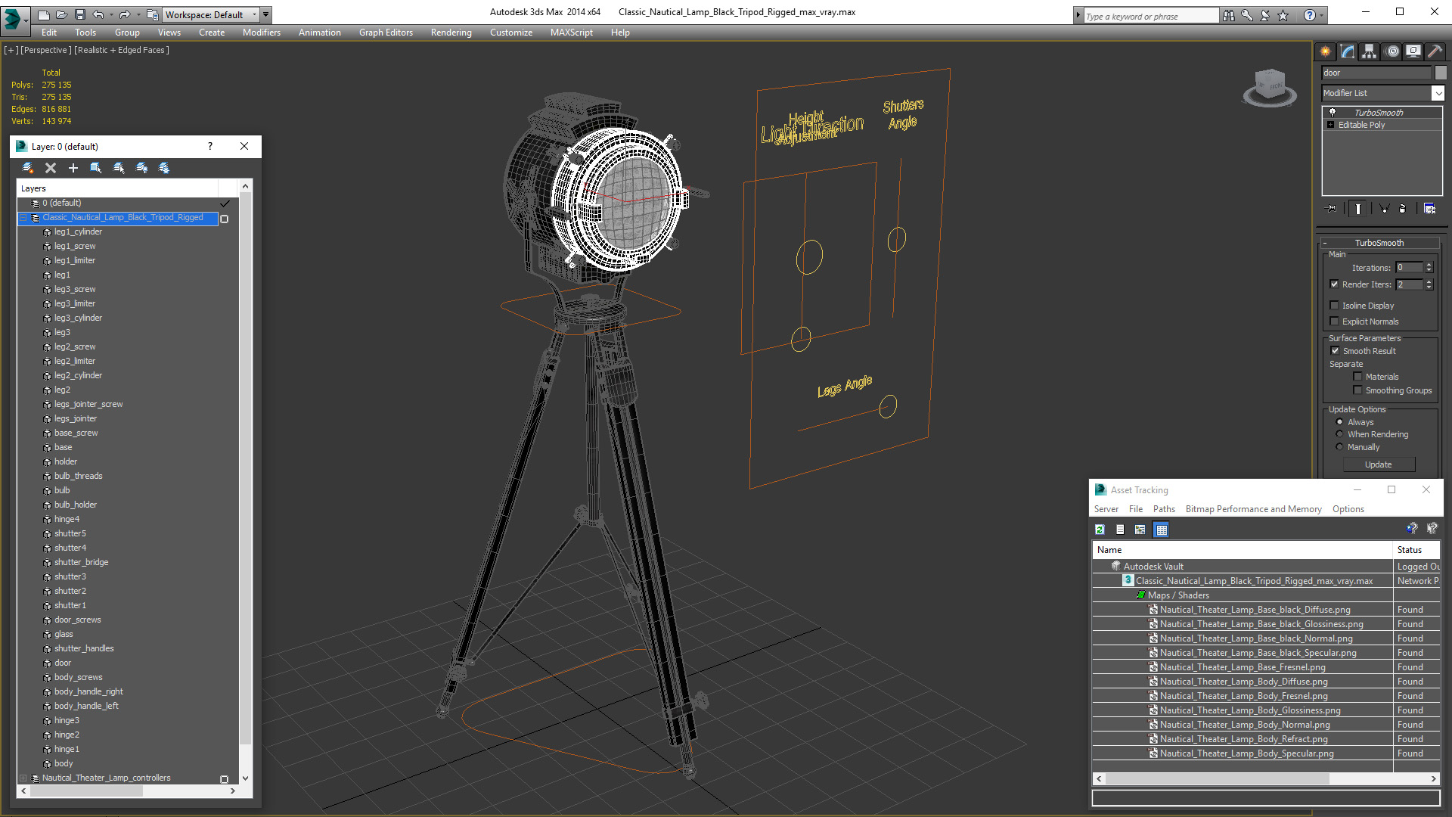The height and width of the screenshot is (817, 1452).
Task: Open the Help icon dropdown arrow
Action: (1321, 15)
